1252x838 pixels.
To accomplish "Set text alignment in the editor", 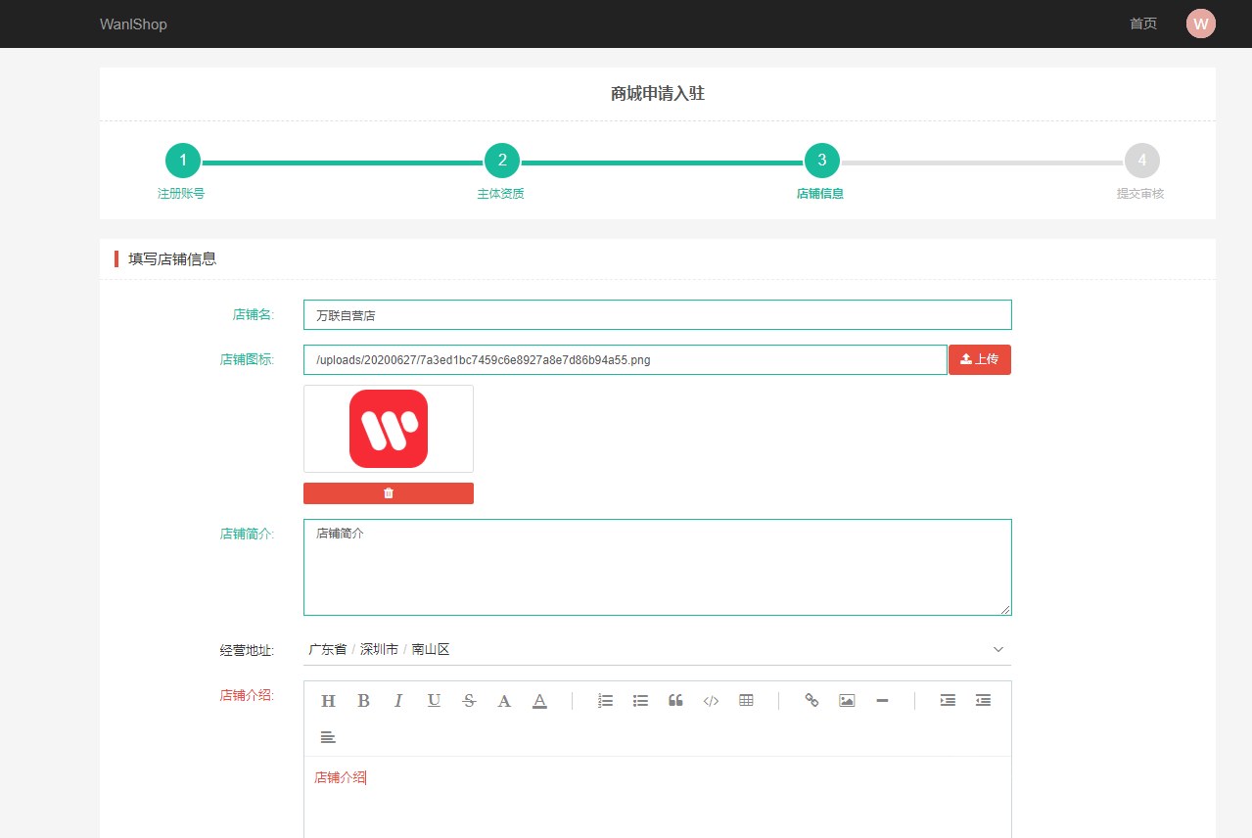I will (x=328, y=736).
